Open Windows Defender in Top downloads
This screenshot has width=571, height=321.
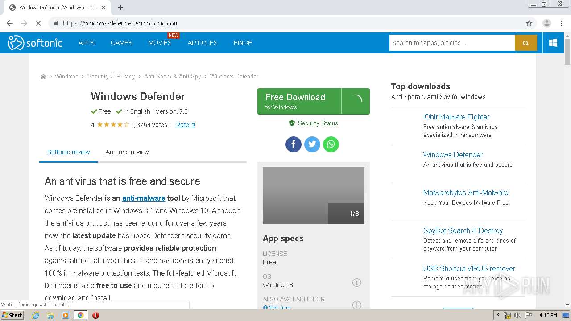tap(453, 155)
